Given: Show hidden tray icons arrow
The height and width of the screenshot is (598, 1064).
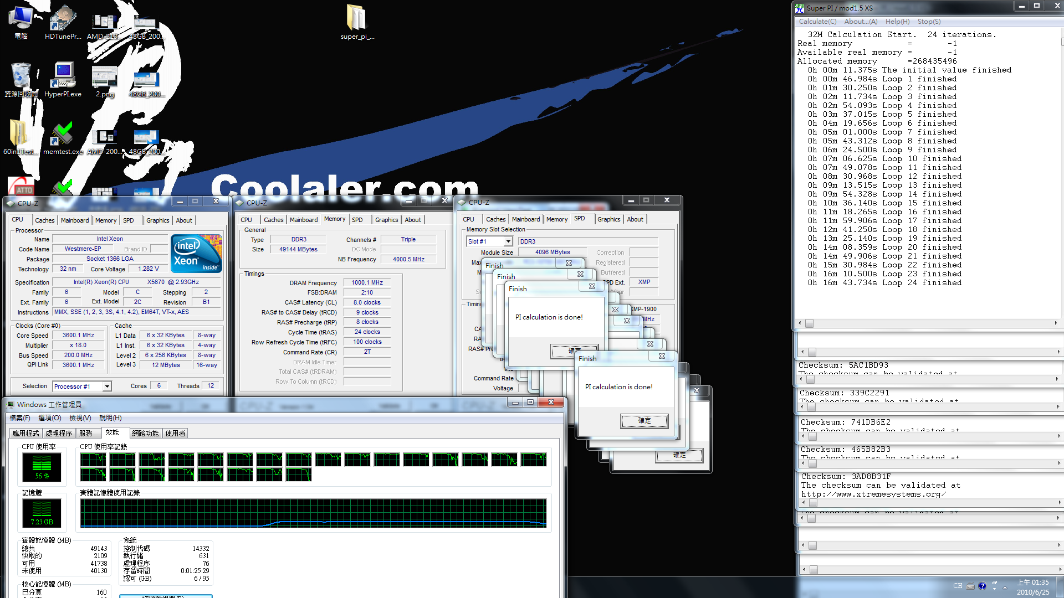Looking at the screenshot, I should (x=1005, y=587).
